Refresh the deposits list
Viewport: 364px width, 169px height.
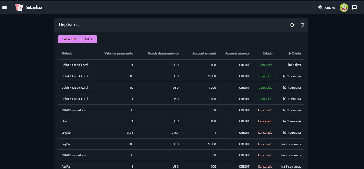coord(292,25)
